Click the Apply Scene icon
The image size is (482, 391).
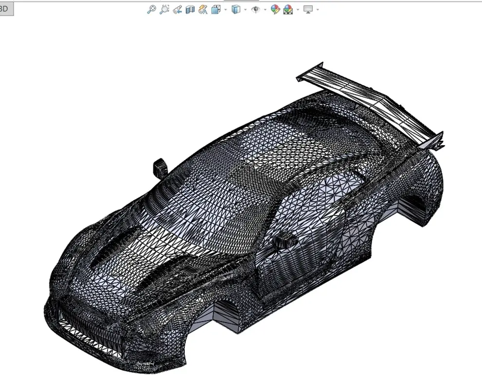tap(288, 10)
